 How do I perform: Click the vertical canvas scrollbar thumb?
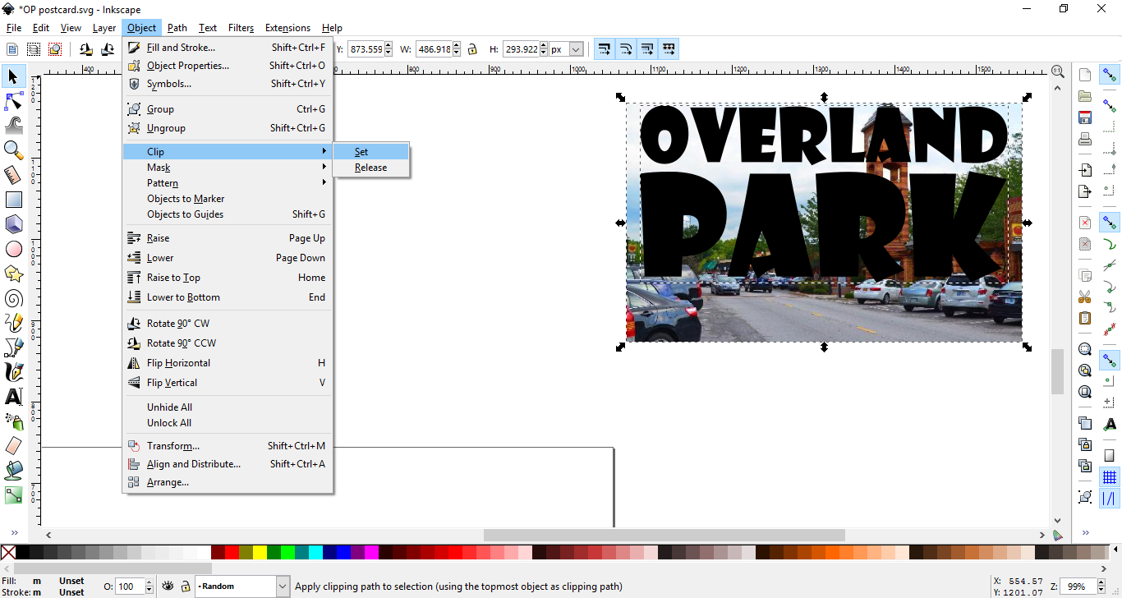pyautogui.click(x=1057, y=372)
